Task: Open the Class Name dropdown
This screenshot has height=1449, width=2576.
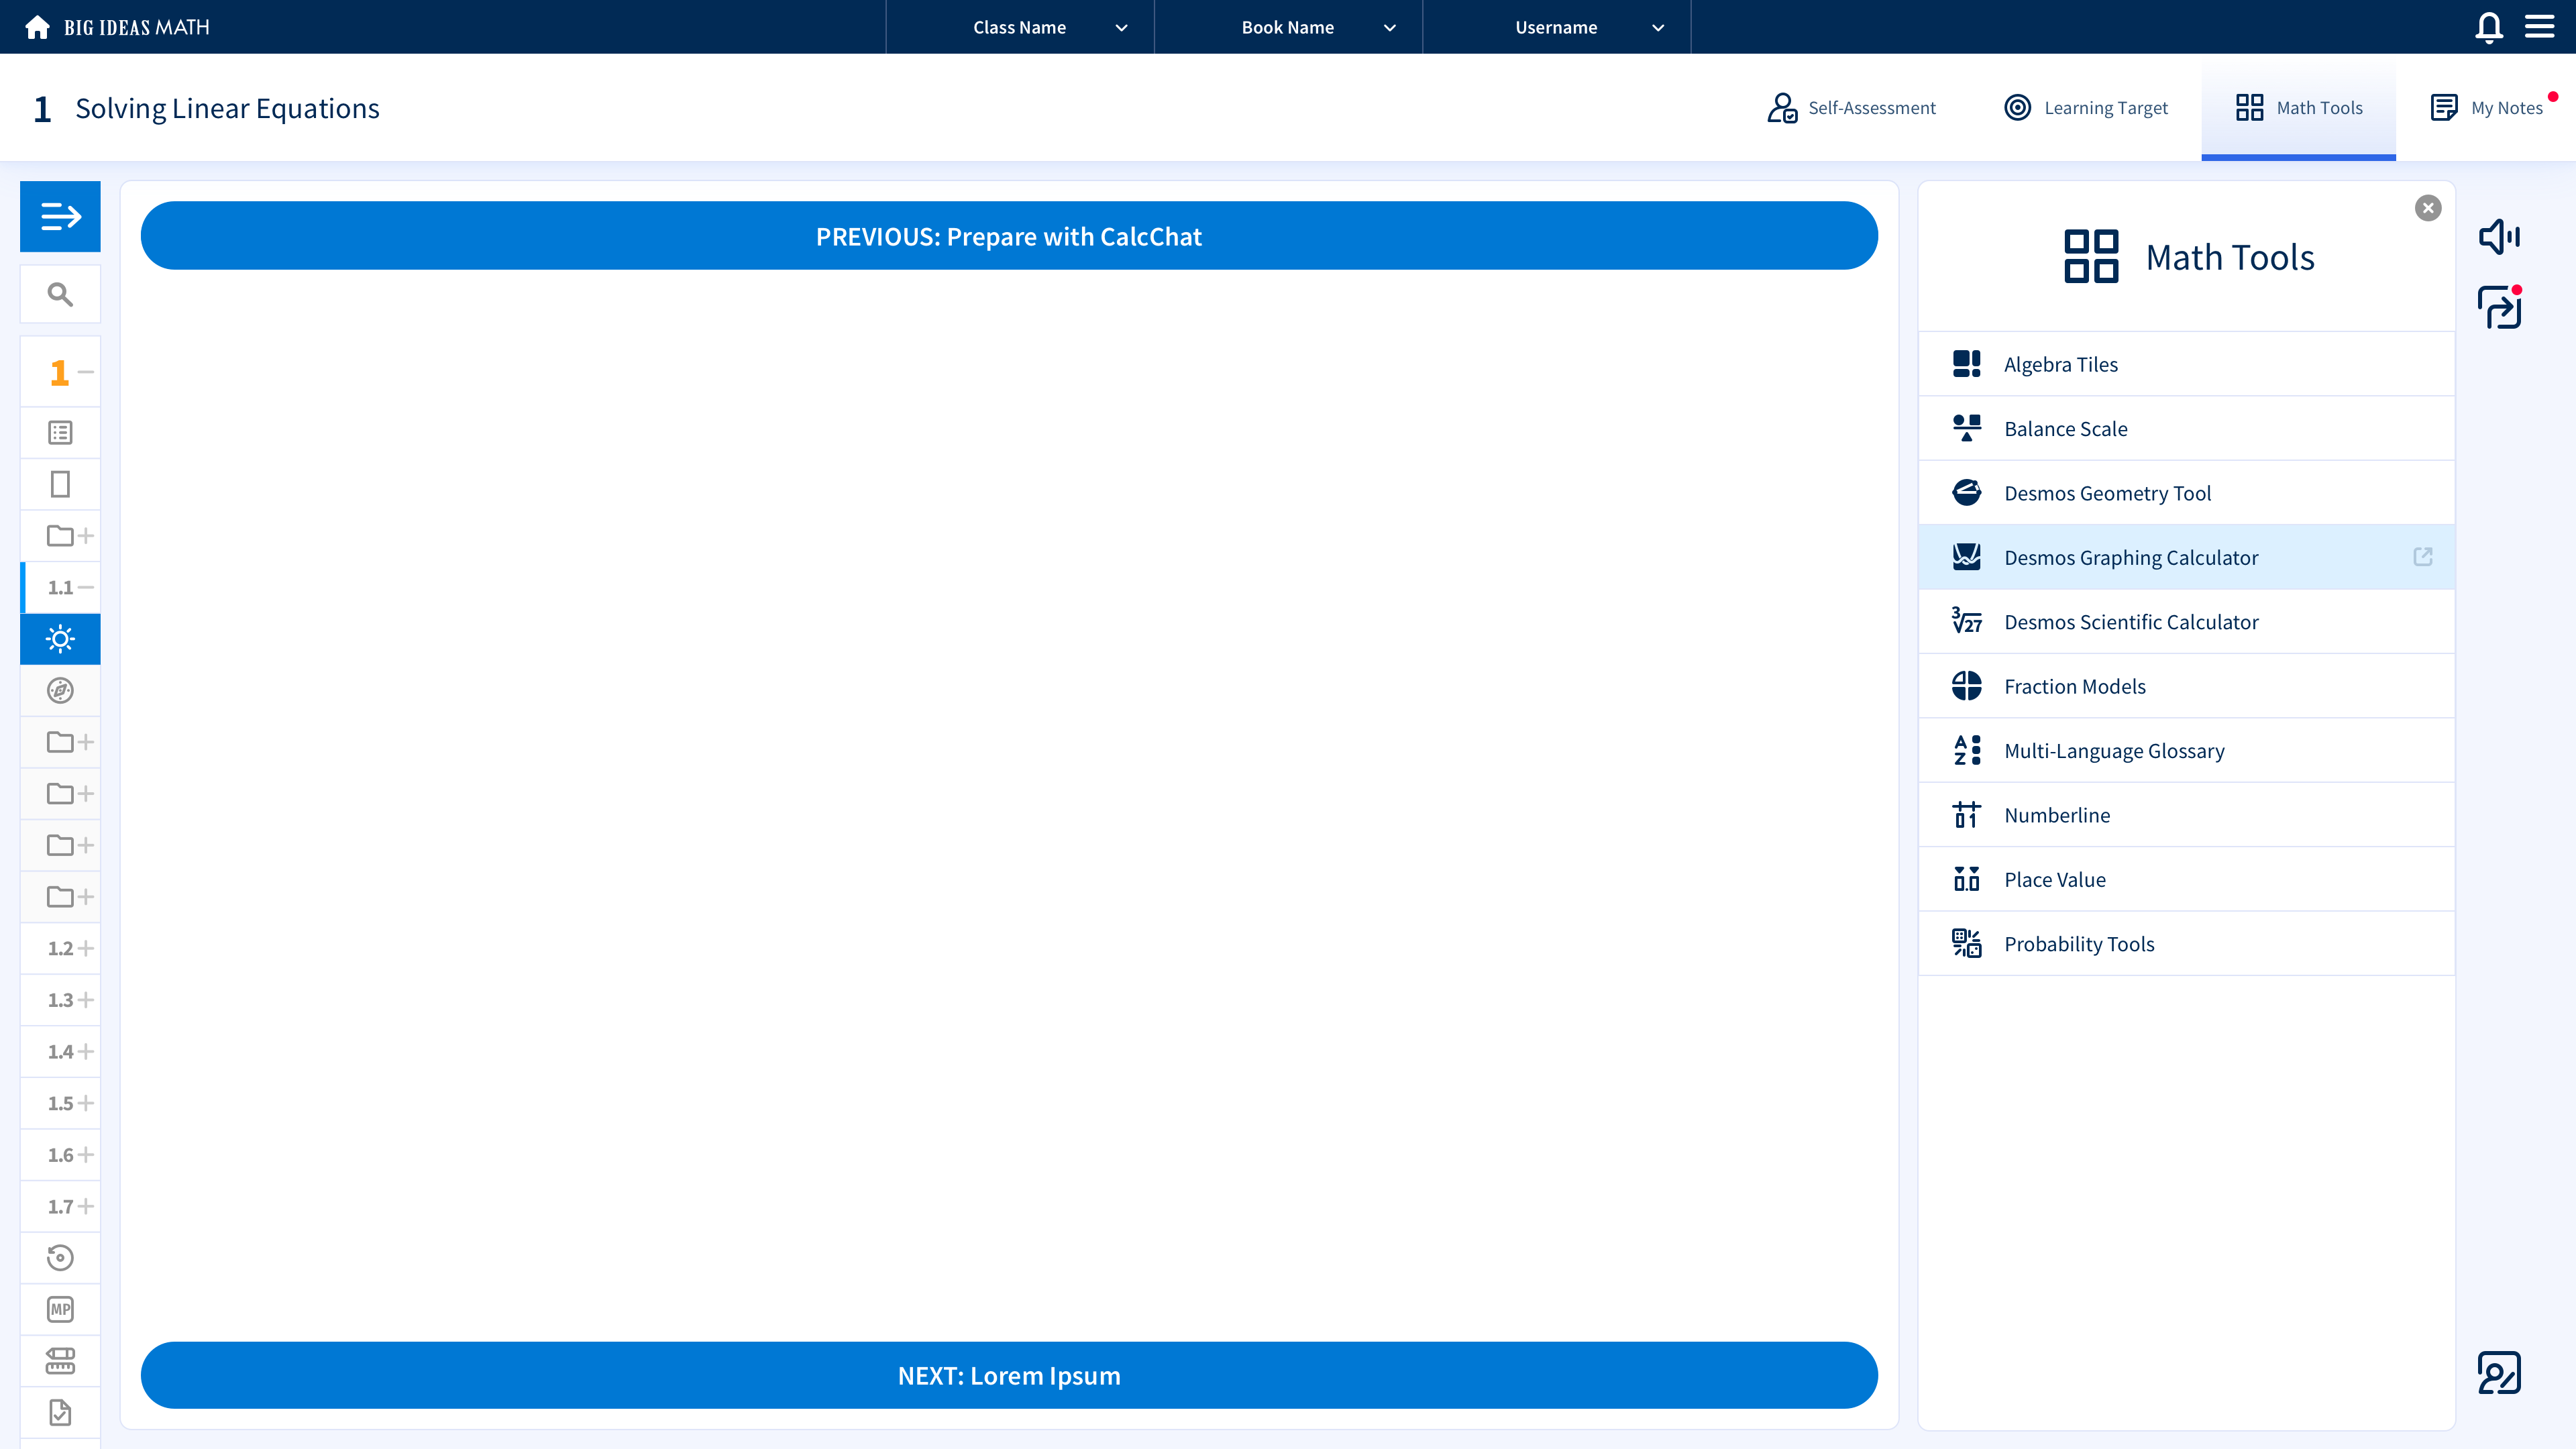Action: click(1020, 27)
